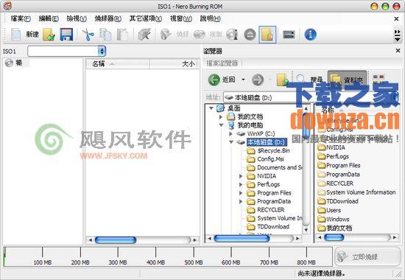Click the green Back arrow in browser

214,80
